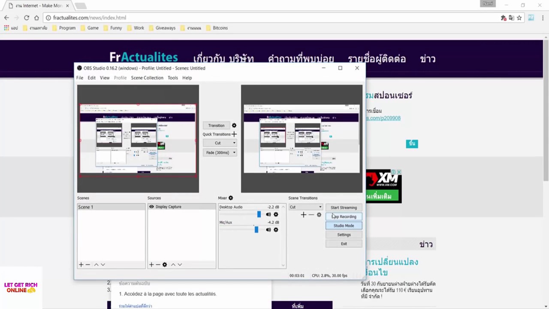Open new tab in Chrome

click(x=81, y=6)
